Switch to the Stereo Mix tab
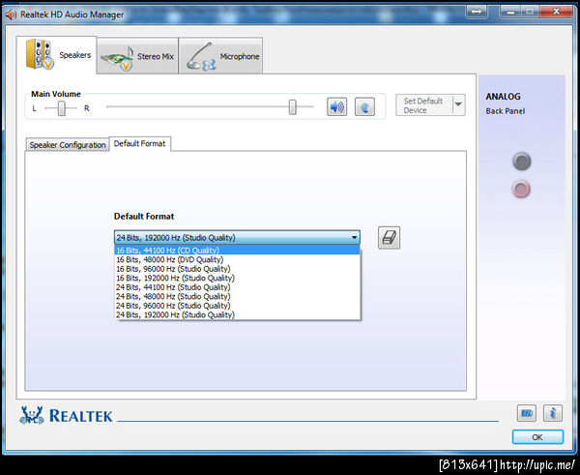Screen dimensions: 580x475 click(x=137, y=56)
